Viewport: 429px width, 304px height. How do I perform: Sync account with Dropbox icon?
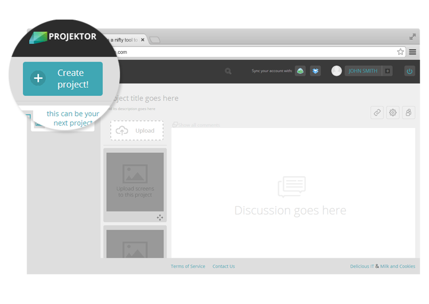click(x=315, y=71)
